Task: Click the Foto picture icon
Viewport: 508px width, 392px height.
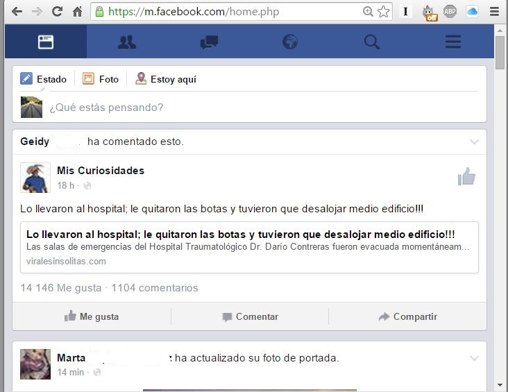Action: pyautogui.click(x=88, y=78)
